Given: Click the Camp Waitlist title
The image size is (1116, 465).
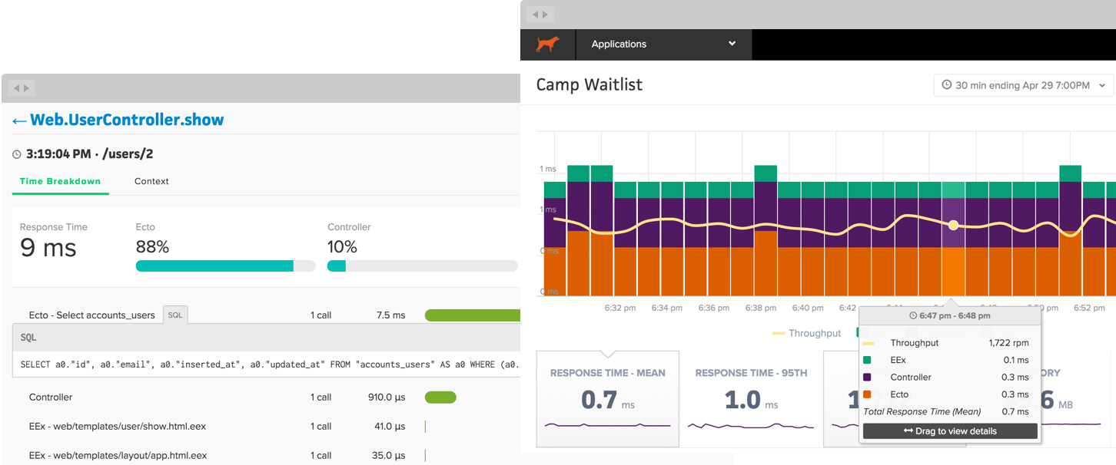Looking at the screenshot, I should (590, 84).
